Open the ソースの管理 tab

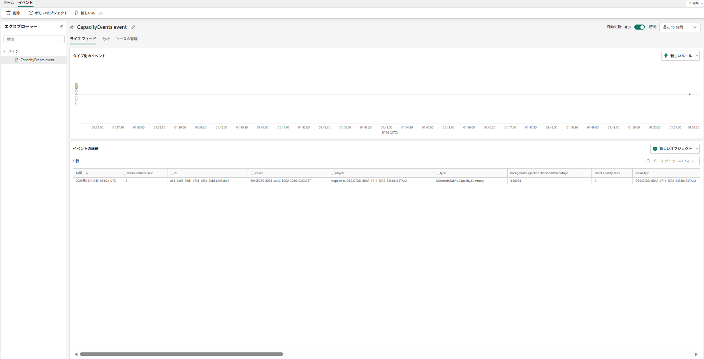(x=127, y=39)
